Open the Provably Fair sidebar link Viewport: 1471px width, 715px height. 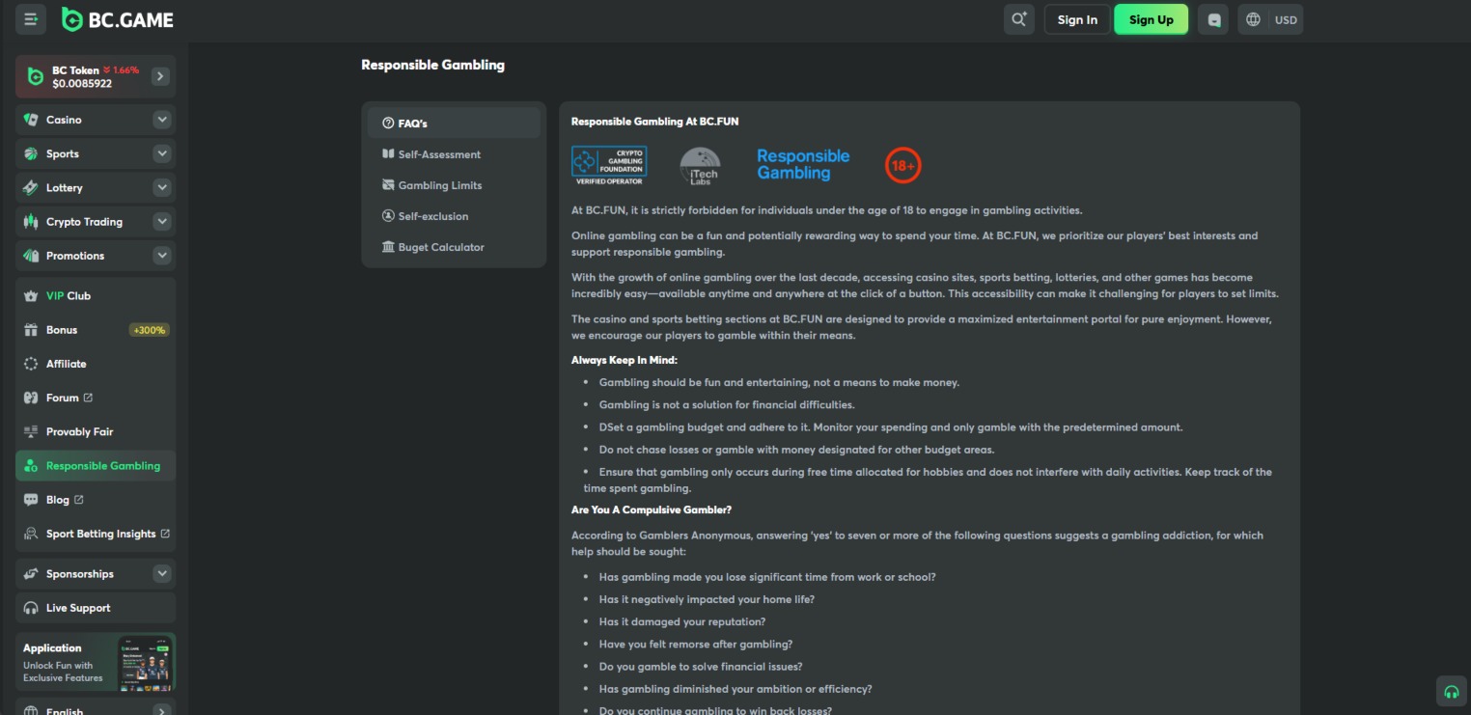point(96,431)
